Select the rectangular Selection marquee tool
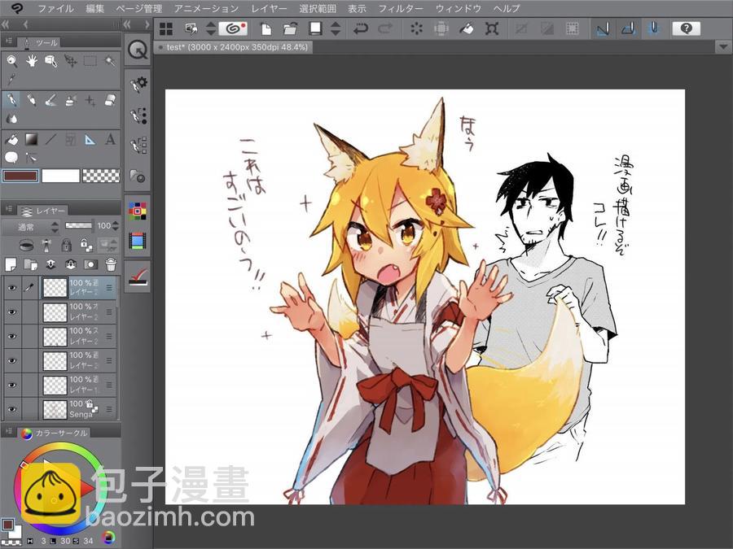 click(90, 61)
